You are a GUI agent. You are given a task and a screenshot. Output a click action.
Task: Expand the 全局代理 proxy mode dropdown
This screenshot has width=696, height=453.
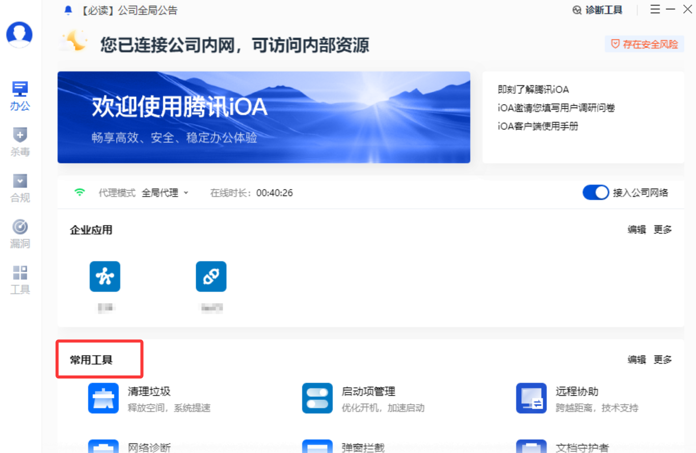click(x=165, y=193)
